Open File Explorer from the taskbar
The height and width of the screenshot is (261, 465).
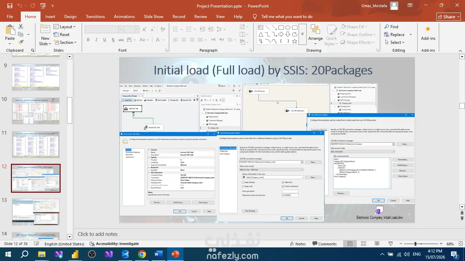[x=42, y=254]
